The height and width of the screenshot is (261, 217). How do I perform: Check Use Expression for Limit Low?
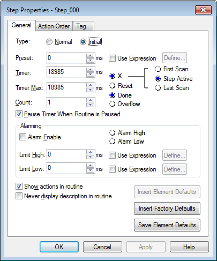pyautogui.click(x=112, y=169)
